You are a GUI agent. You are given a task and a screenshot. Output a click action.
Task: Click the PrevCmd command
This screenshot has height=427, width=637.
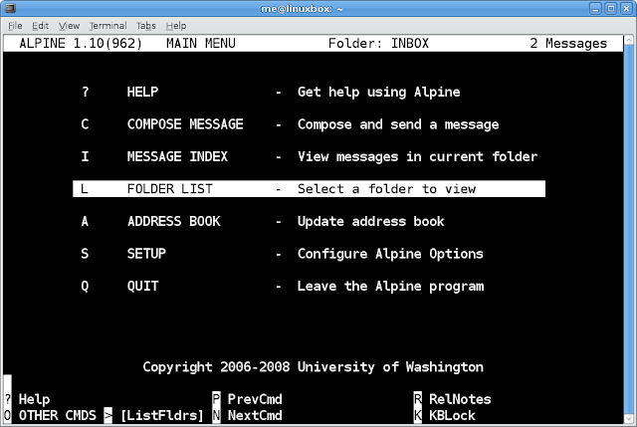point(255,399)
